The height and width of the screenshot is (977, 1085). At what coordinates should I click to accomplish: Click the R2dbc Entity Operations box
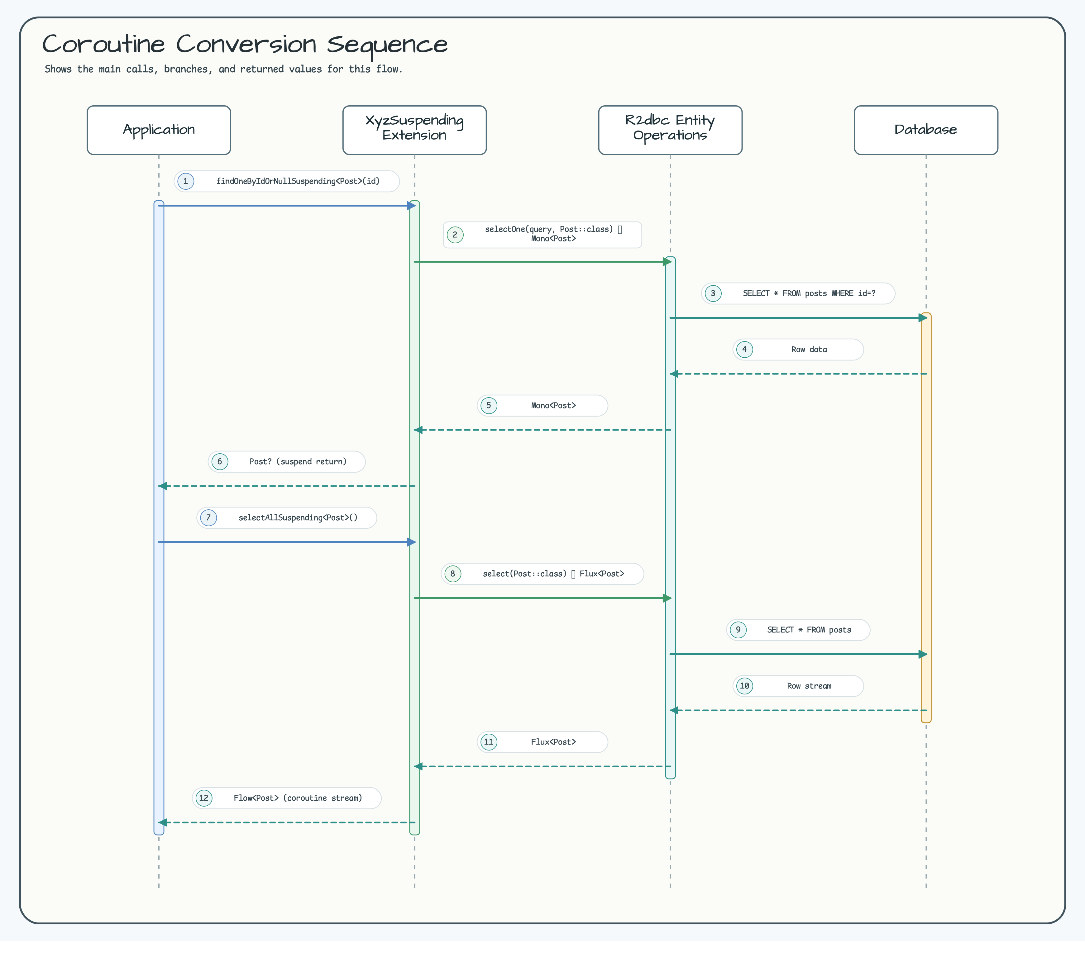point(670,131)
